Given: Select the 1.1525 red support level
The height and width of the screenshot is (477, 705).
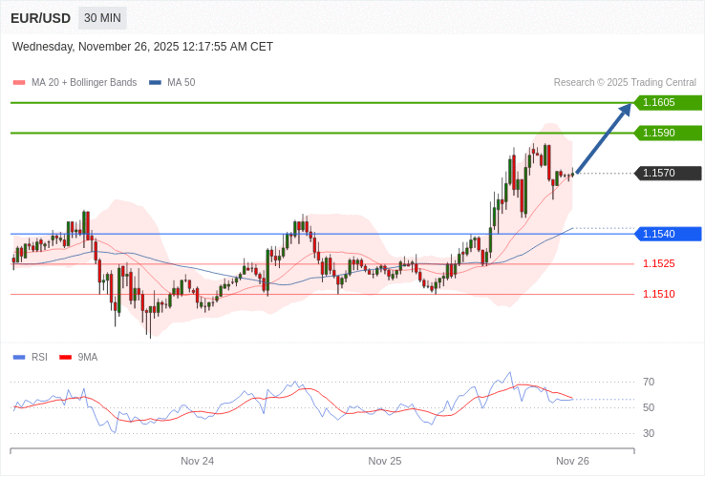Looking at the screenshot, I should 658,264.
